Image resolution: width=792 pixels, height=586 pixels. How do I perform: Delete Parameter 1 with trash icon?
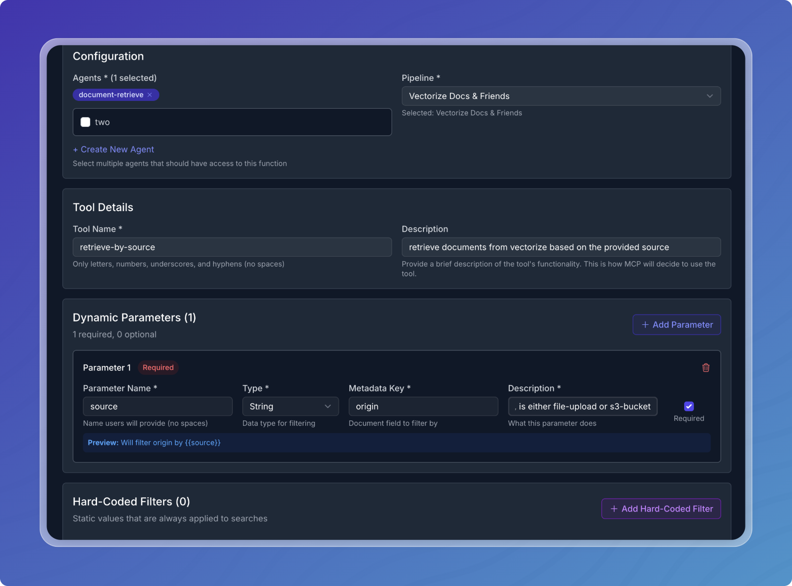pyautogui.click(x=706, y=367)
